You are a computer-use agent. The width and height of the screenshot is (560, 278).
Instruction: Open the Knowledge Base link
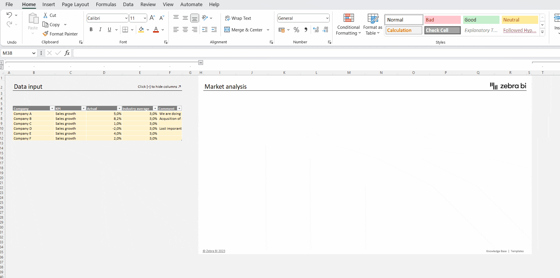point(496,251)
